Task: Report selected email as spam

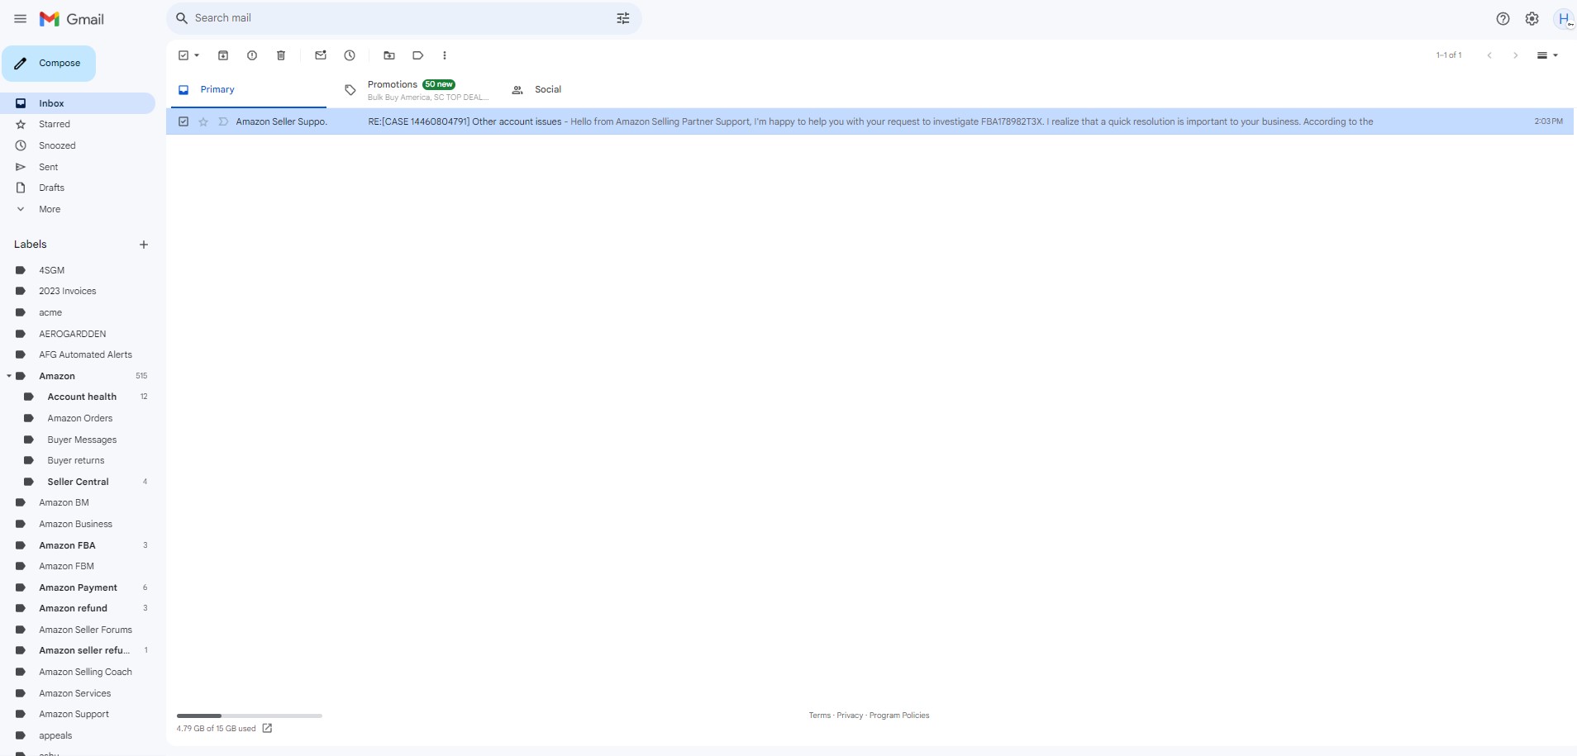Action: pyautogui.click(x=252, y=55)
